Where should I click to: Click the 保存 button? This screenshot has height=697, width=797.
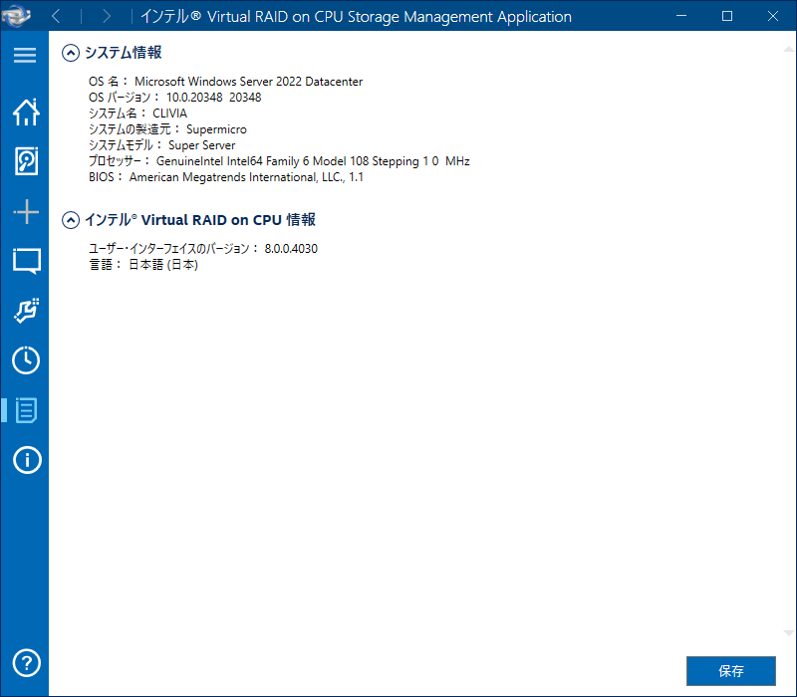[730, 671]
